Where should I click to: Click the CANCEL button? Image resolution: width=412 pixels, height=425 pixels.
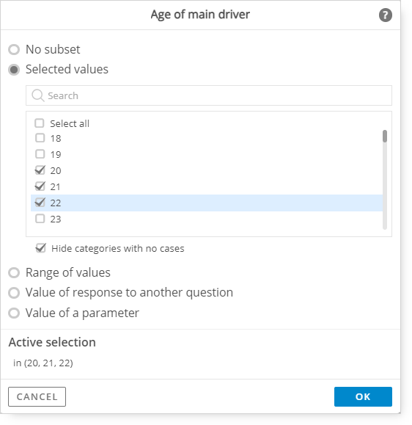click(37, 396)
